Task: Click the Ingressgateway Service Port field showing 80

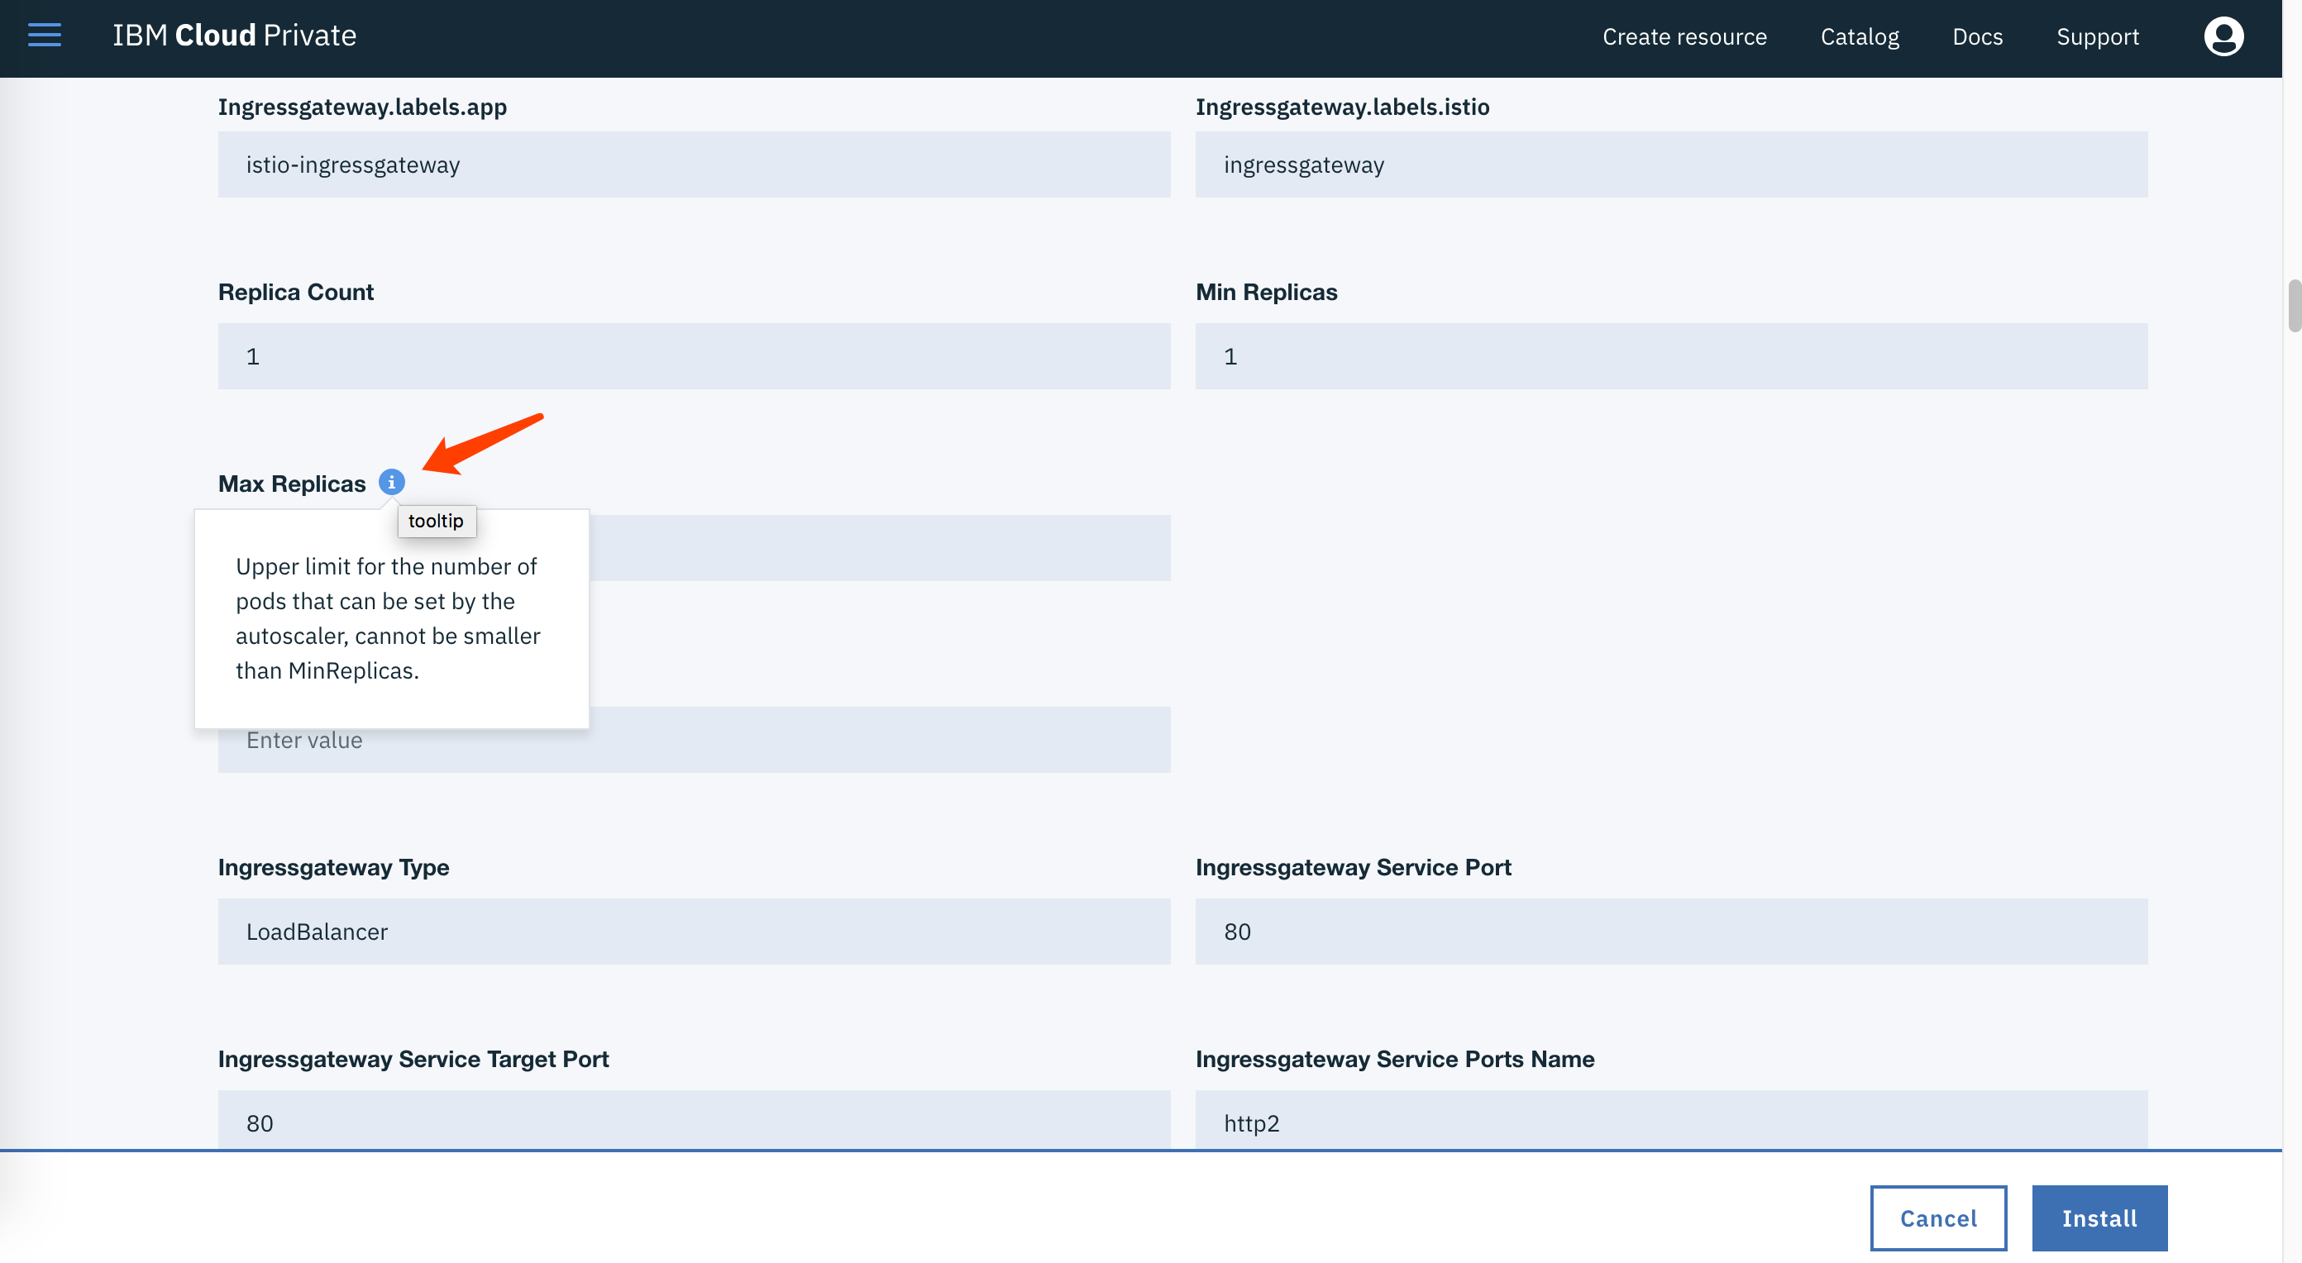Action: pos(1671,931)
